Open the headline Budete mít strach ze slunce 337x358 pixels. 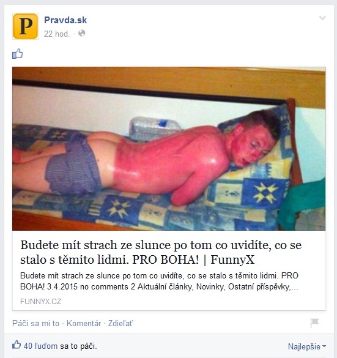(161, 252)
